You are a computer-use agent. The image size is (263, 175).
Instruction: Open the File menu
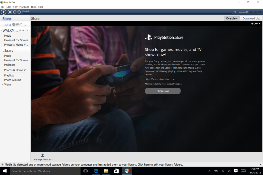[3, 7]
